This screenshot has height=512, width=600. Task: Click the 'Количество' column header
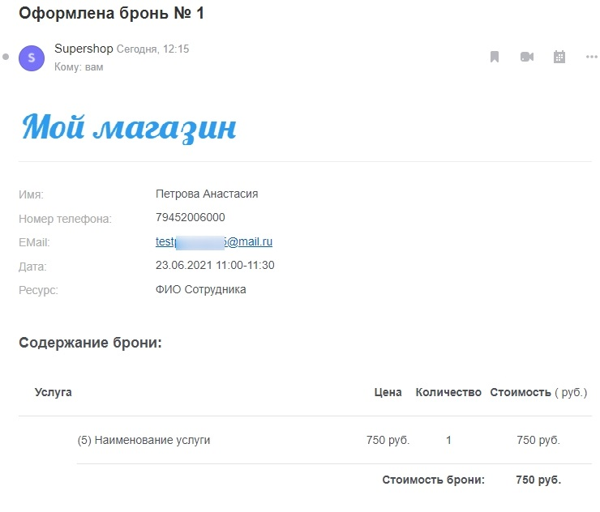[x=448, y=392]
